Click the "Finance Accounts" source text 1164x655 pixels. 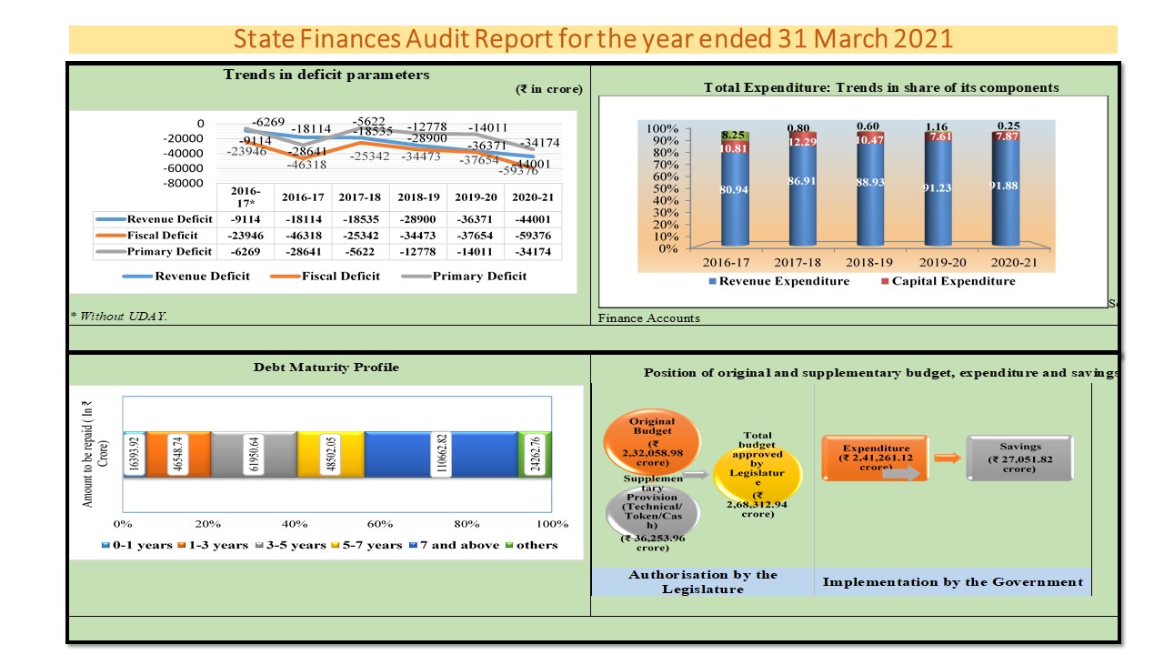coord(649,318)
